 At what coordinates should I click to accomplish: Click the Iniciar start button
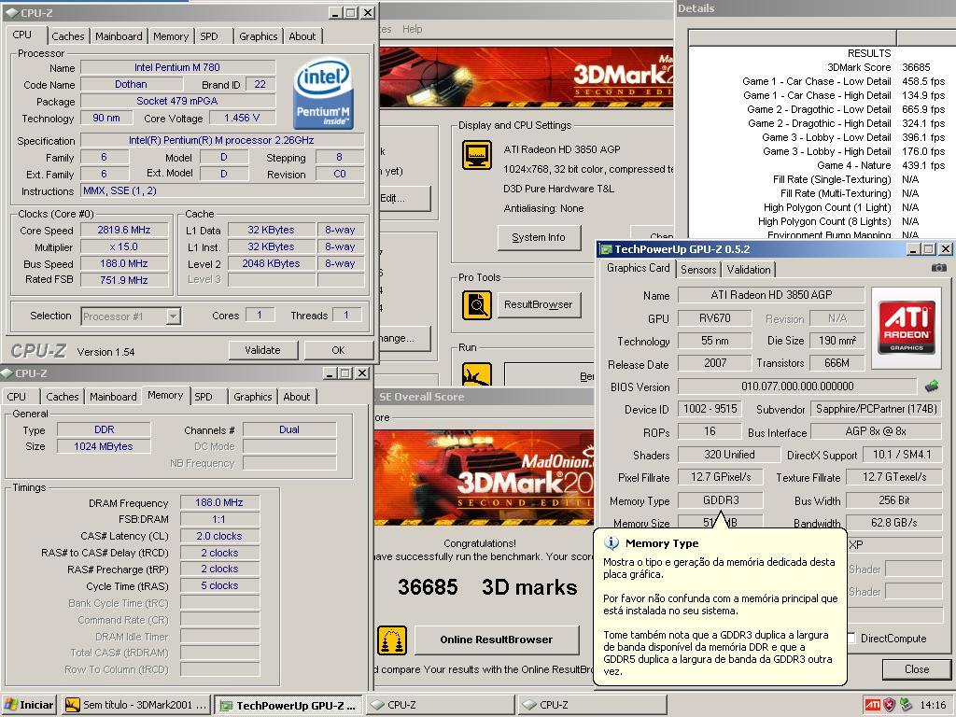[x=29, y=706]
